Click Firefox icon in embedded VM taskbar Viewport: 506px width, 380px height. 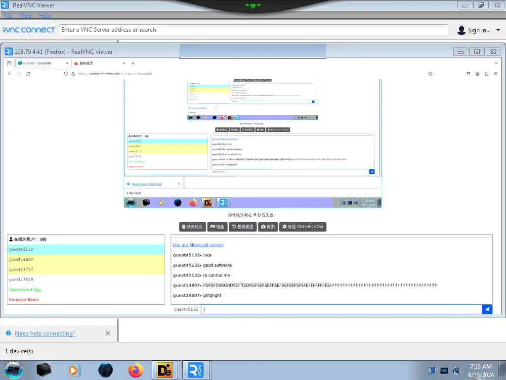193,202
